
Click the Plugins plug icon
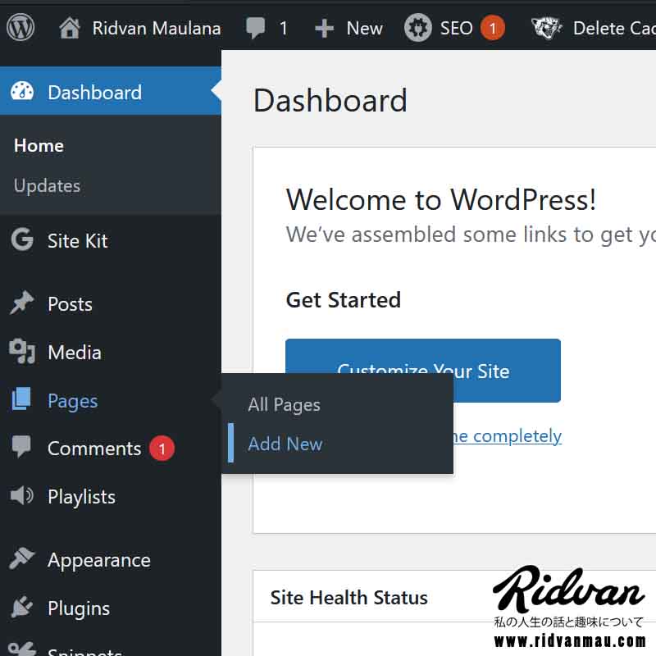pos(21,607)
